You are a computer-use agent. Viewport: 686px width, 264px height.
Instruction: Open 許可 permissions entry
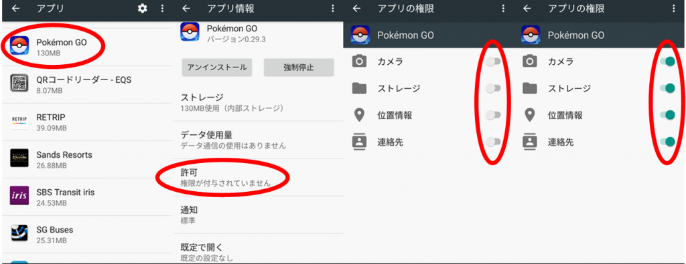258,177
